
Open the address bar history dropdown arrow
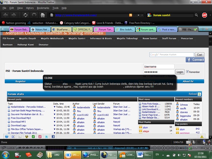pos(142,15)
